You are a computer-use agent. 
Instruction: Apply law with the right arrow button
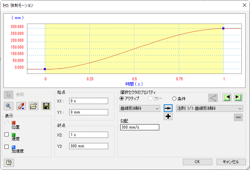click(168, 108)
